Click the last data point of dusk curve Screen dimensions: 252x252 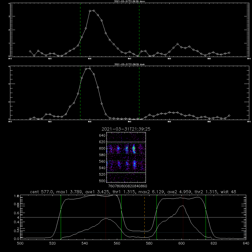[x=229, y=116]
